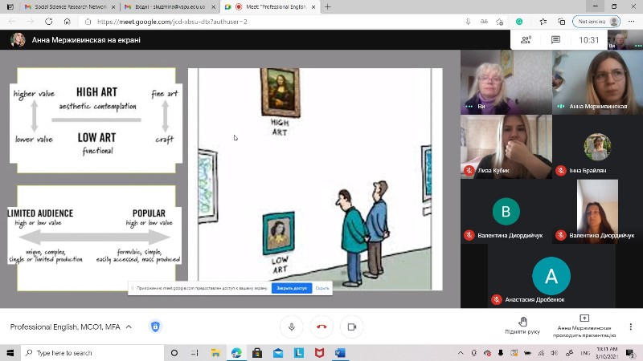Click blue stop sharing button in notification
This screenshot has height=361, width=643.
click(x=292, y=288)
